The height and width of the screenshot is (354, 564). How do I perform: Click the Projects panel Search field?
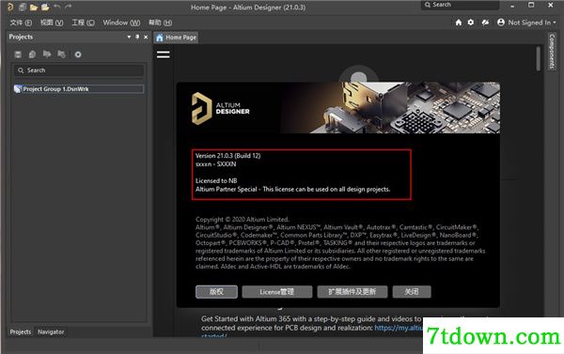pos(79,70)
